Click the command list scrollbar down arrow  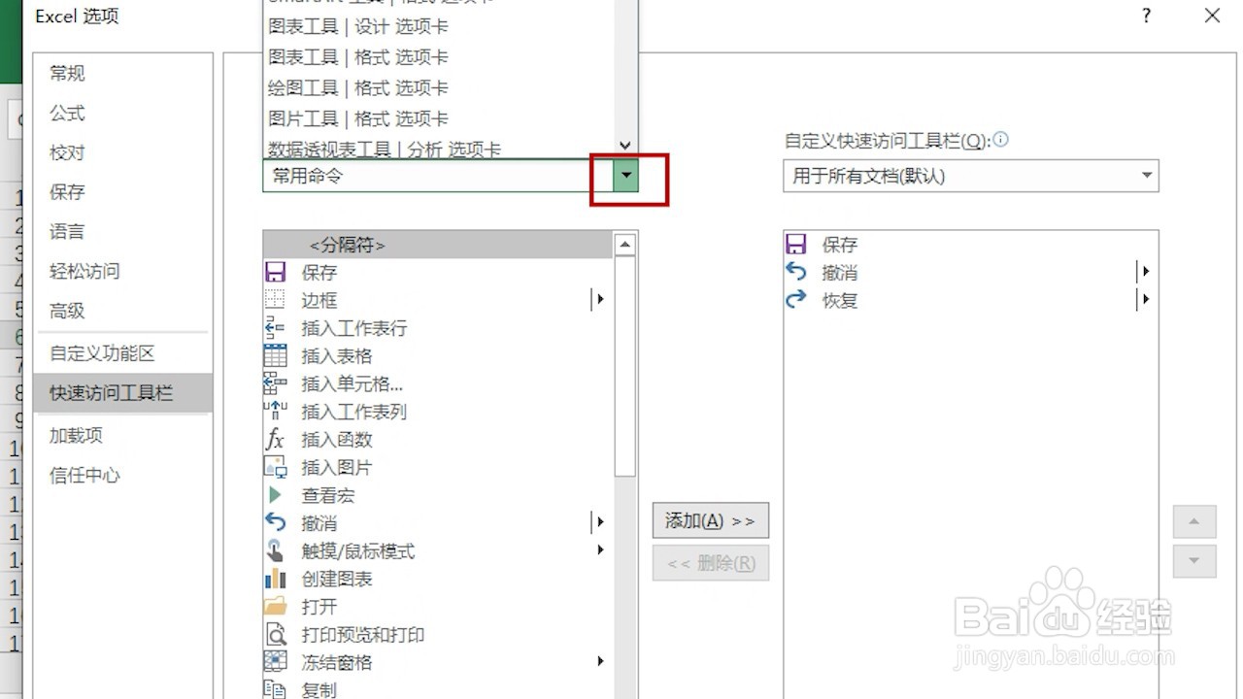point(626,145)
